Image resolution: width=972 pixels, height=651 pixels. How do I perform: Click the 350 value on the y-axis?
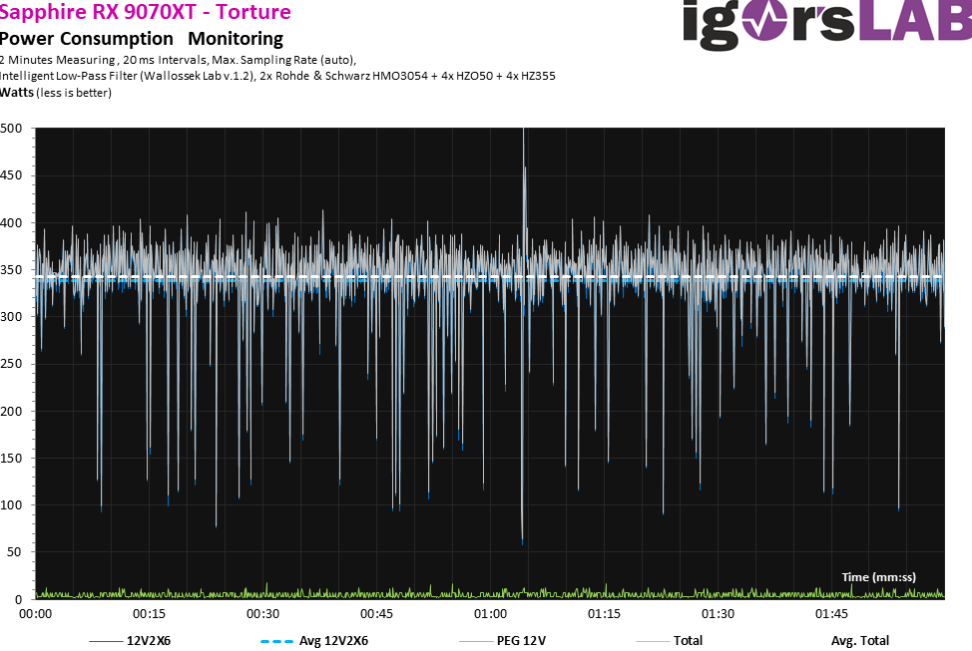(11, 270)
